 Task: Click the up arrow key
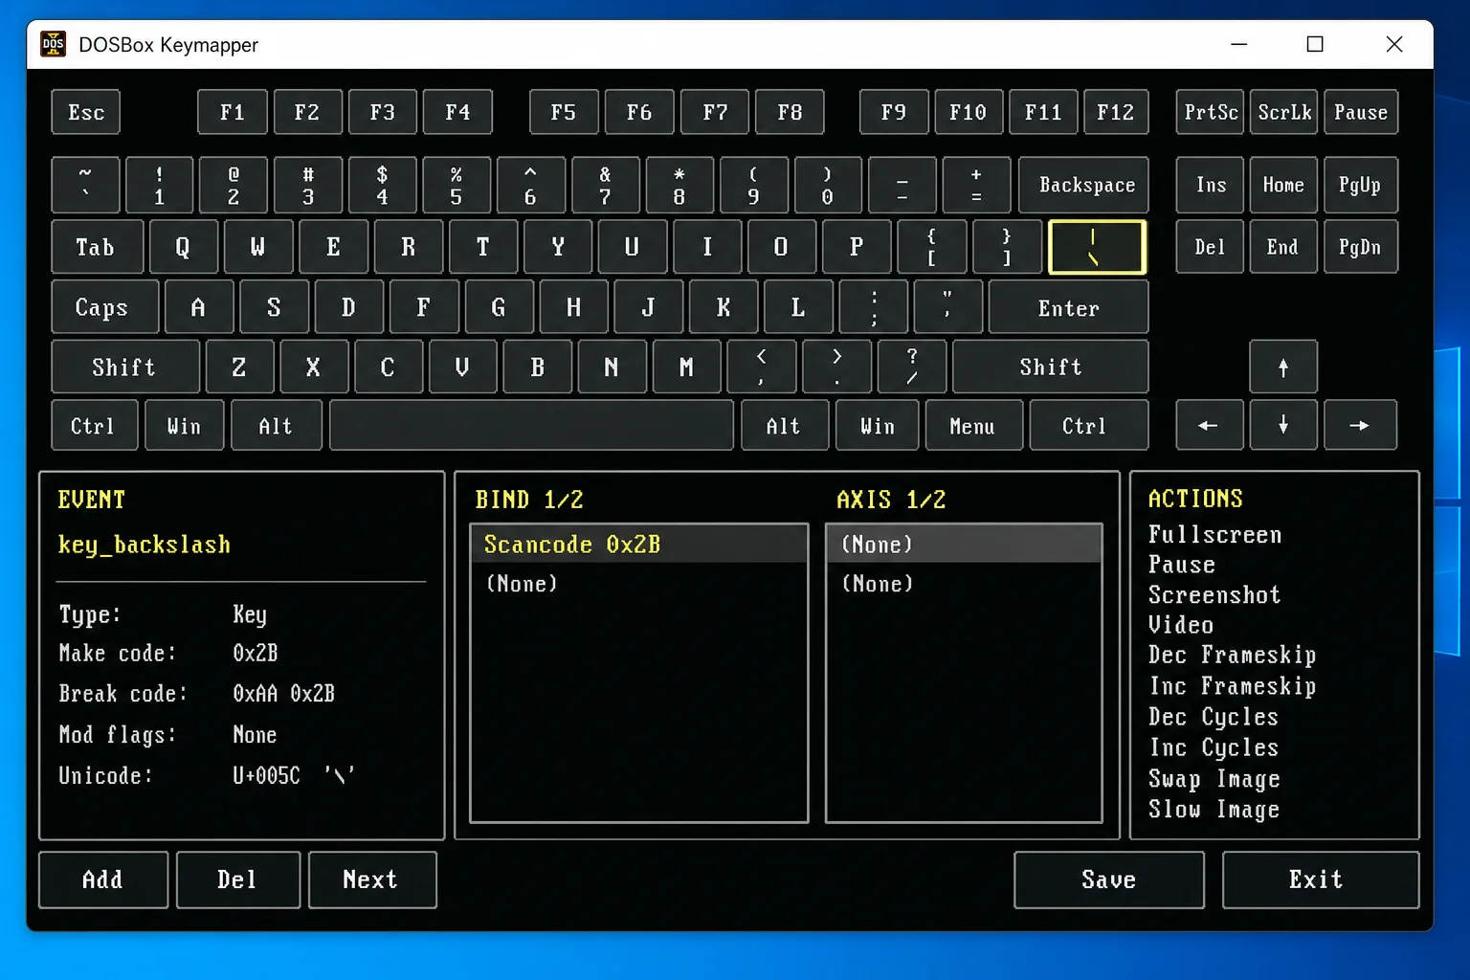point(1282,367)
